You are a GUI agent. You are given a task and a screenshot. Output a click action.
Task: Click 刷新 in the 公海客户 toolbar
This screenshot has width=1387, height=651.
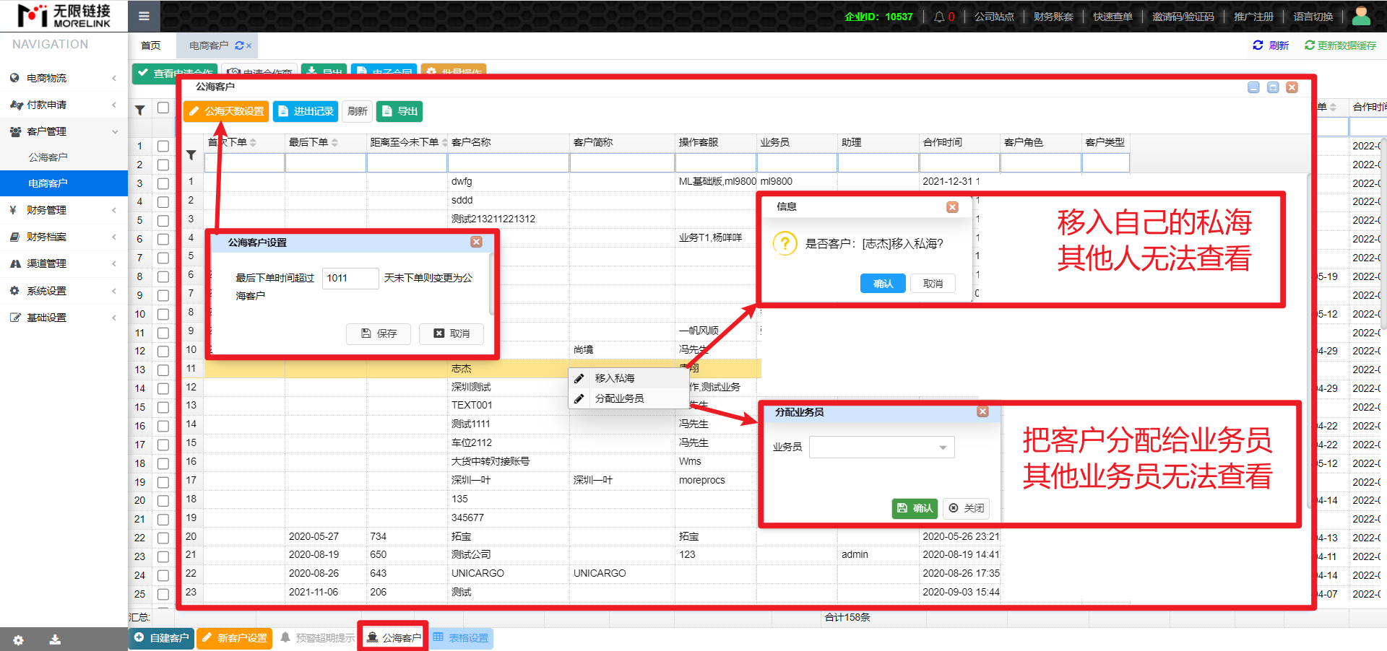point(357,111)
